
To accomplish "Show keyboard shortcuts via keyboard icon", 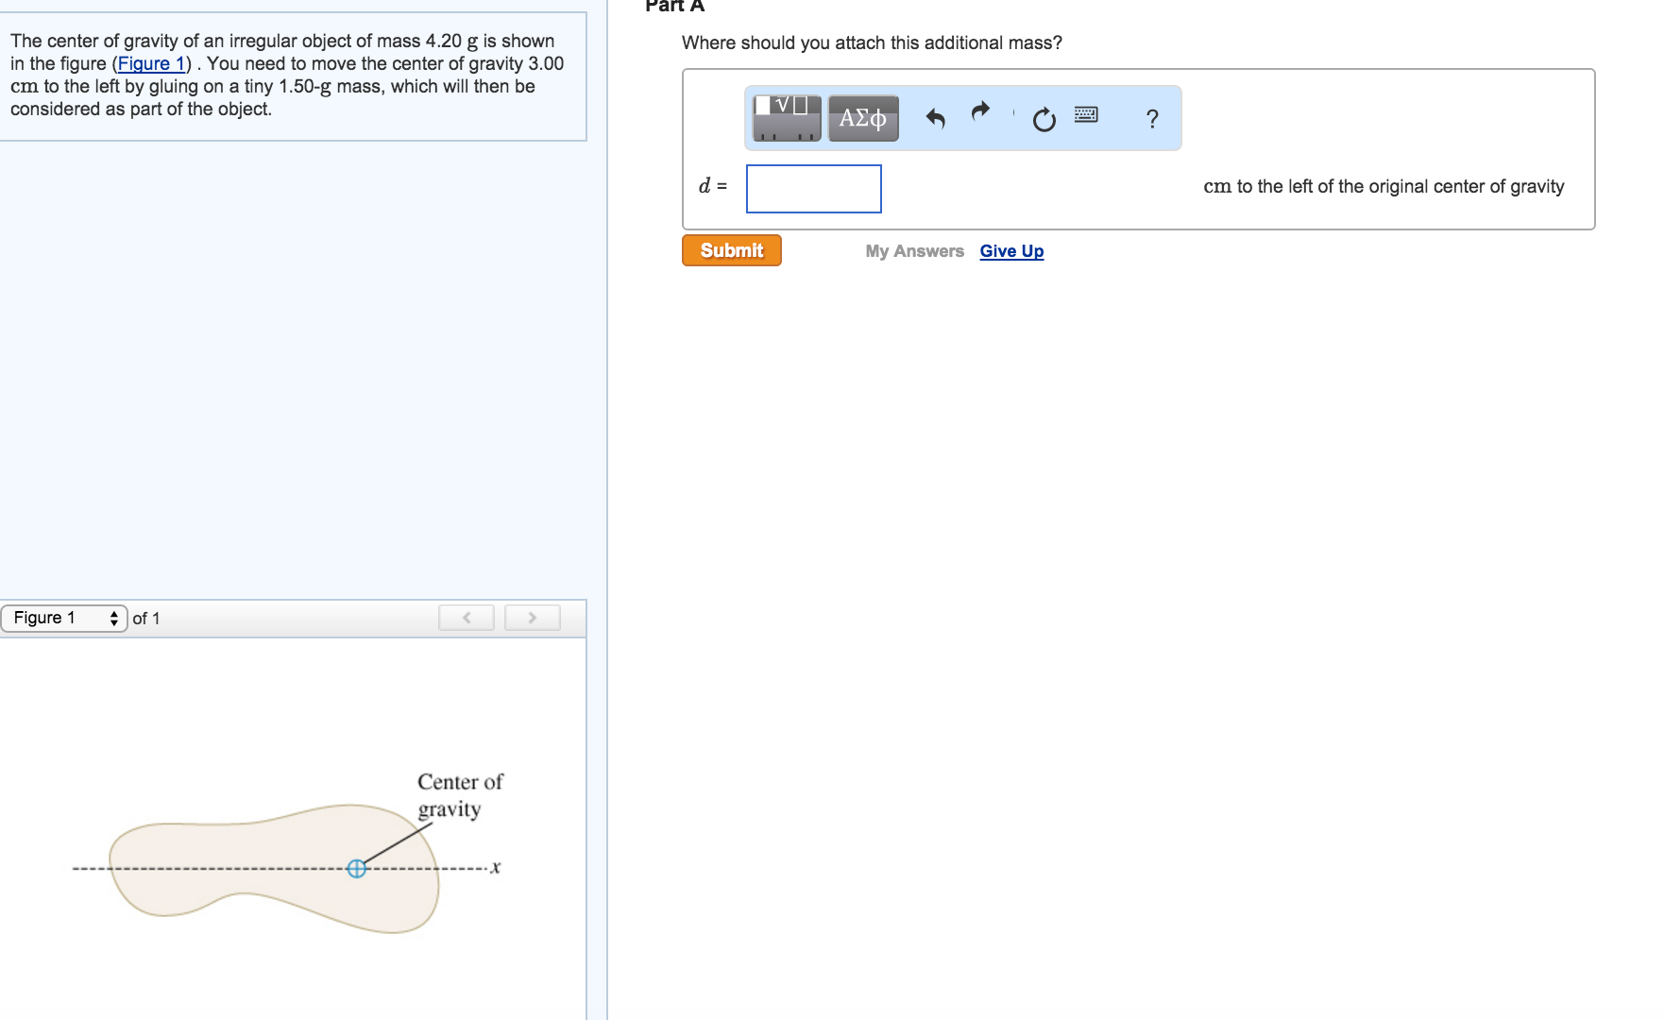I will 1087,116.
